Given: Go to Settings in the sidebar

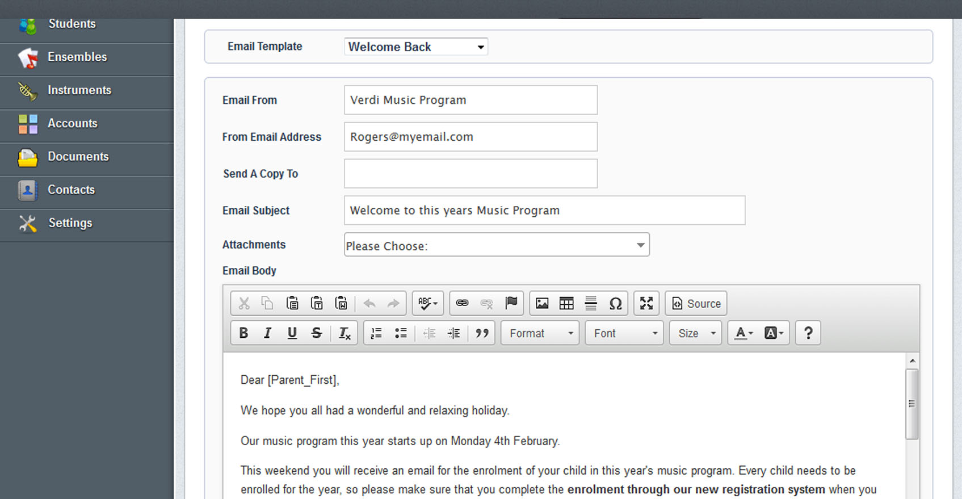Looking at the screenshot, I should tap(70, 223).
